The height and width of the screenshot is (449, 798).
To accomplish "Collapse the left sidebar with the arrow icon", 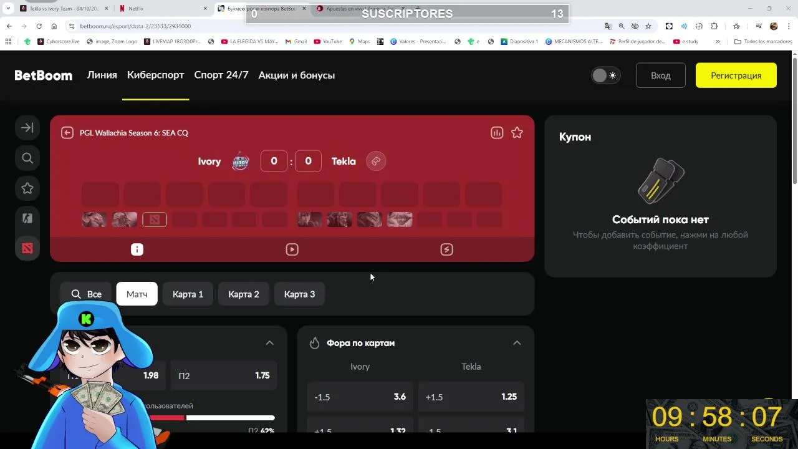I will [x=27, y=128].
